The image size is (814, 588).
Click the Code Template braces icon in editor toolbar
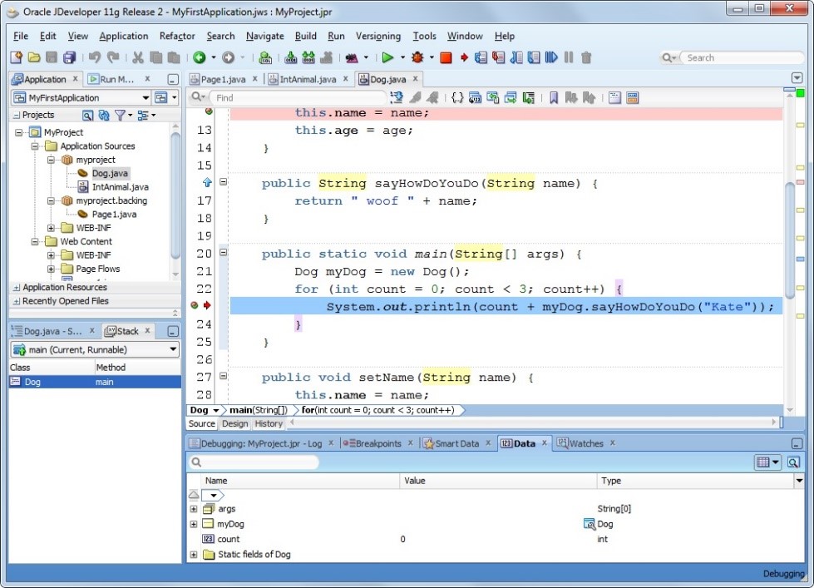point(456,97)
